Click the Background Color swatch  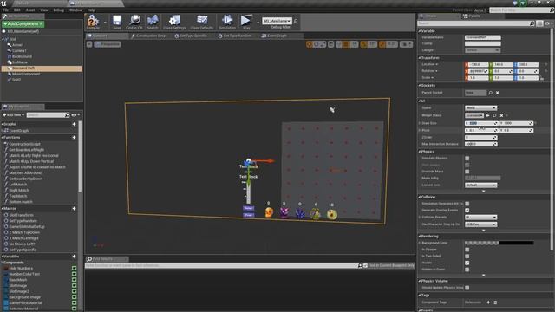tap(499, 243)
